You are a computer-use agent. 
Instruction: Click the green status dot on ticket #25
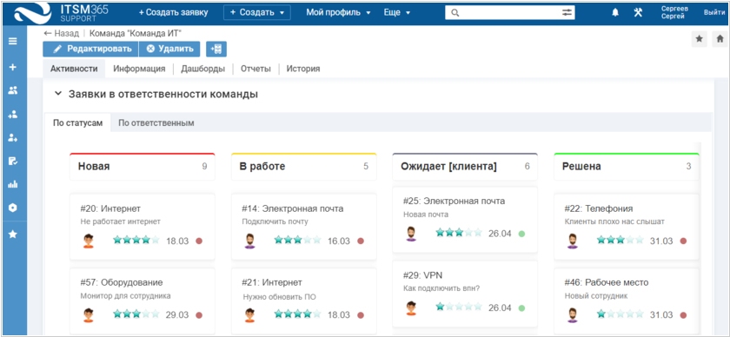[x=521, y=234]
